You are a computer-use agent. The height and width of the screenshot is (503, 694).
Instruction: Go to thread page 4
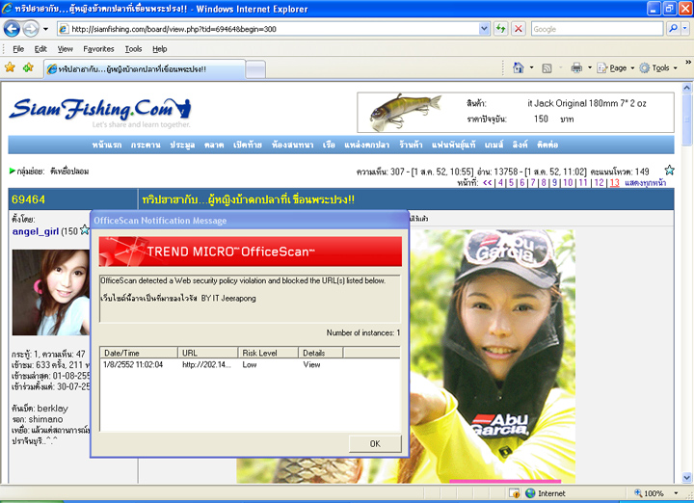point(500,183)
